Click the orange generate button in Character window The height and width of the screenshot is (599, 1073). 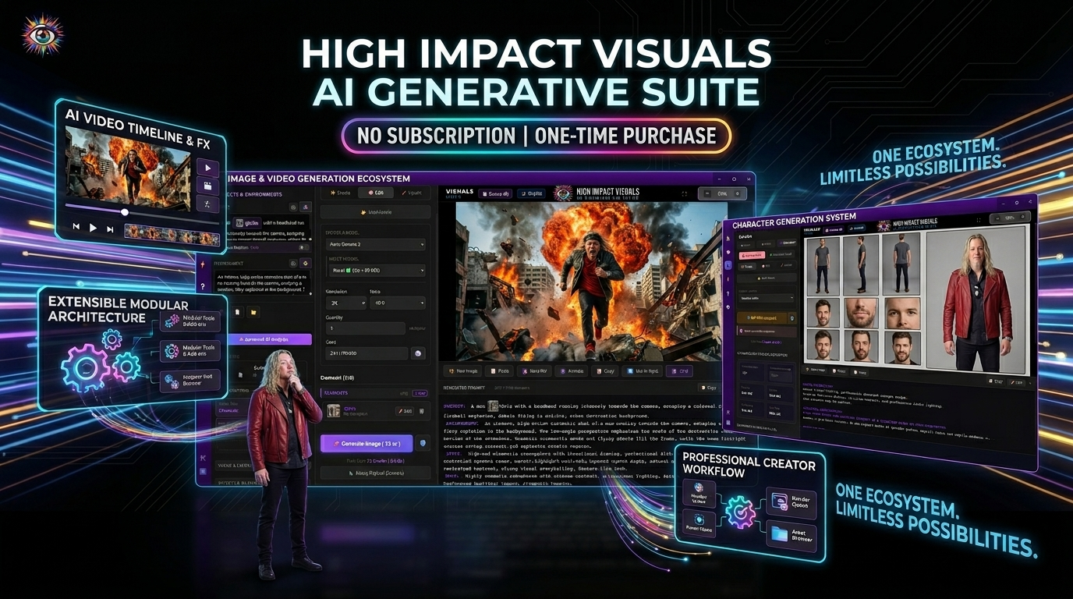761,317
